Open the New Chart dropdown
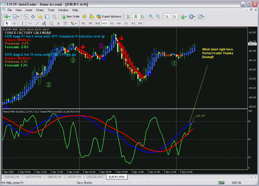 pos(7,17)
